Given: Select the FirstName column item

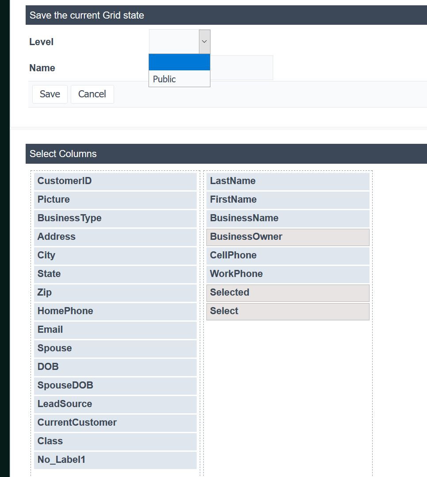Looking at the screenshot, I should tap(288, 200).
